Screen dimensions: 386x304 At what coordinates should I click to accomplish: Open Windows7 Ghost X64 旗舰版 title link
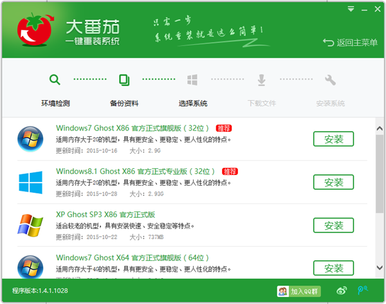coord(133,258)
